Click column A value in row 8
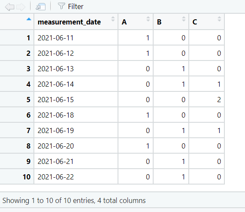Image resolution: width=245 pixels, height=212 pixels. [148, 146]
